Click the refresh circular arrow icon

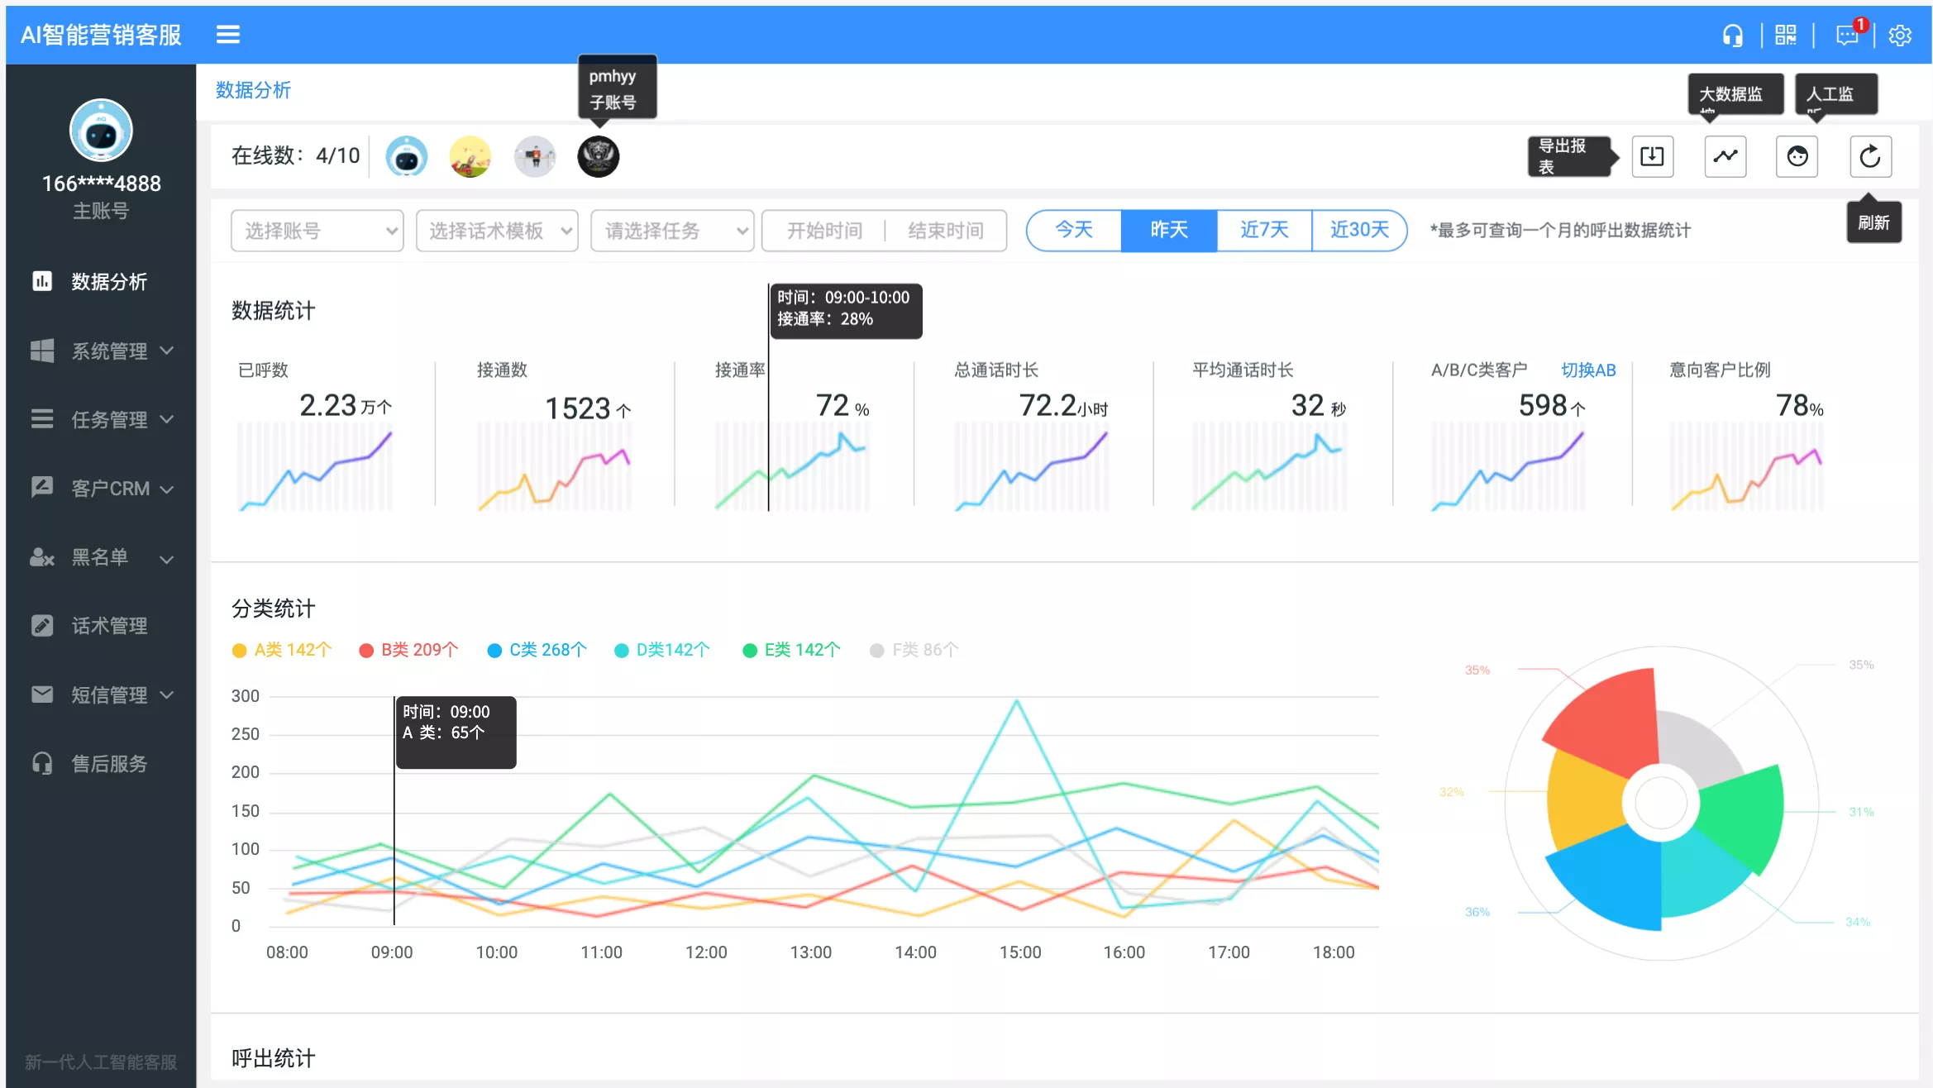click(x=1869, y=156)
